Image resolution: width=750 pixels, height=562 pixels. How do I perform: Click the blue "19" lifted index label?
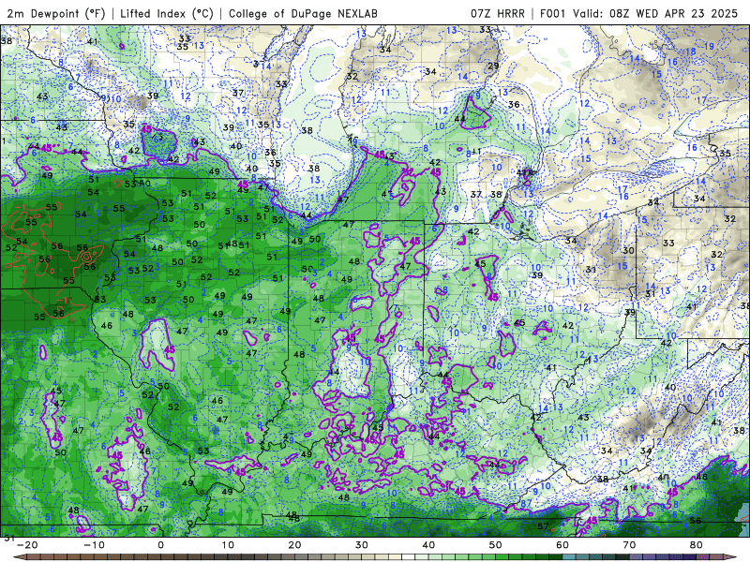(709, 46)
